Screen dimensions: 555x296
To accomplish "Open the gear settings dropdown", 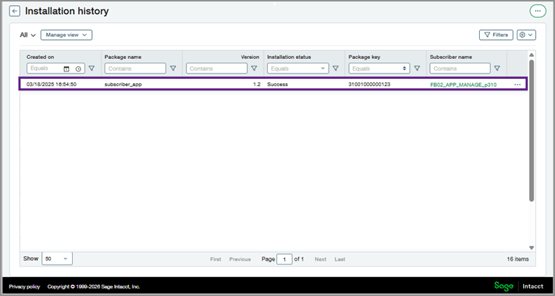I will pos(526,35).
